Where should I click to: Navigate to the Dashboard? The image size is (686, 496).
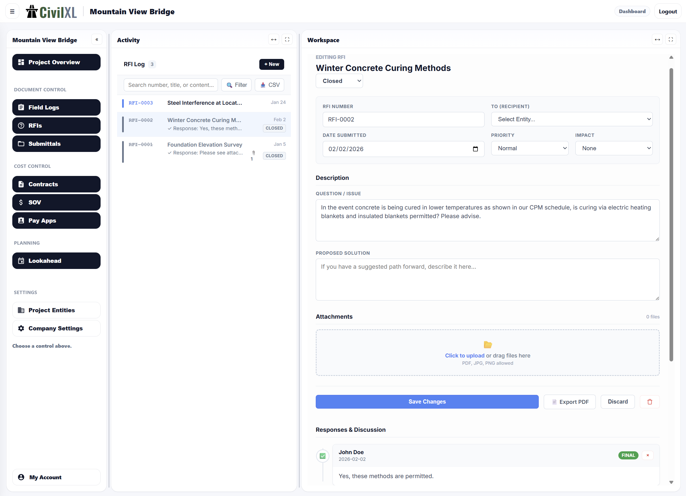tap(632, 11)
